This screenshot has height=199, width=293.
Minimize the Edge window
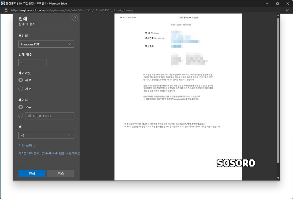tap(268, 3)
